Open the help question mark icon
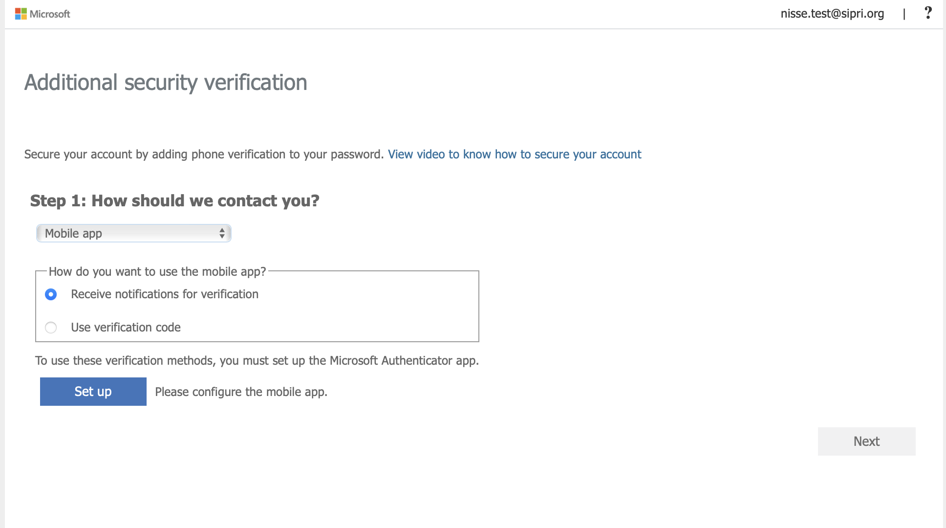This screenshot has width=946, height=528. (x=928, y=13)
